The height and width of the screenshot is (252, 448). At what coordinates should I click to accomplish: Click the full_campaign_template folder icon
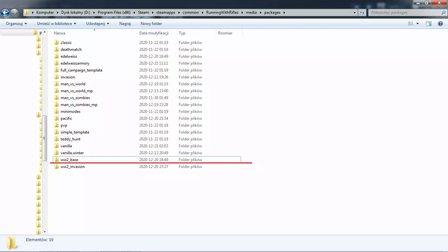[56, 70]
